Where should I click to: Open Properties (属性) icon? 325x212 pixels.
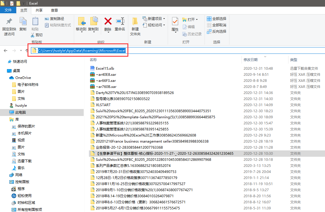175,21
